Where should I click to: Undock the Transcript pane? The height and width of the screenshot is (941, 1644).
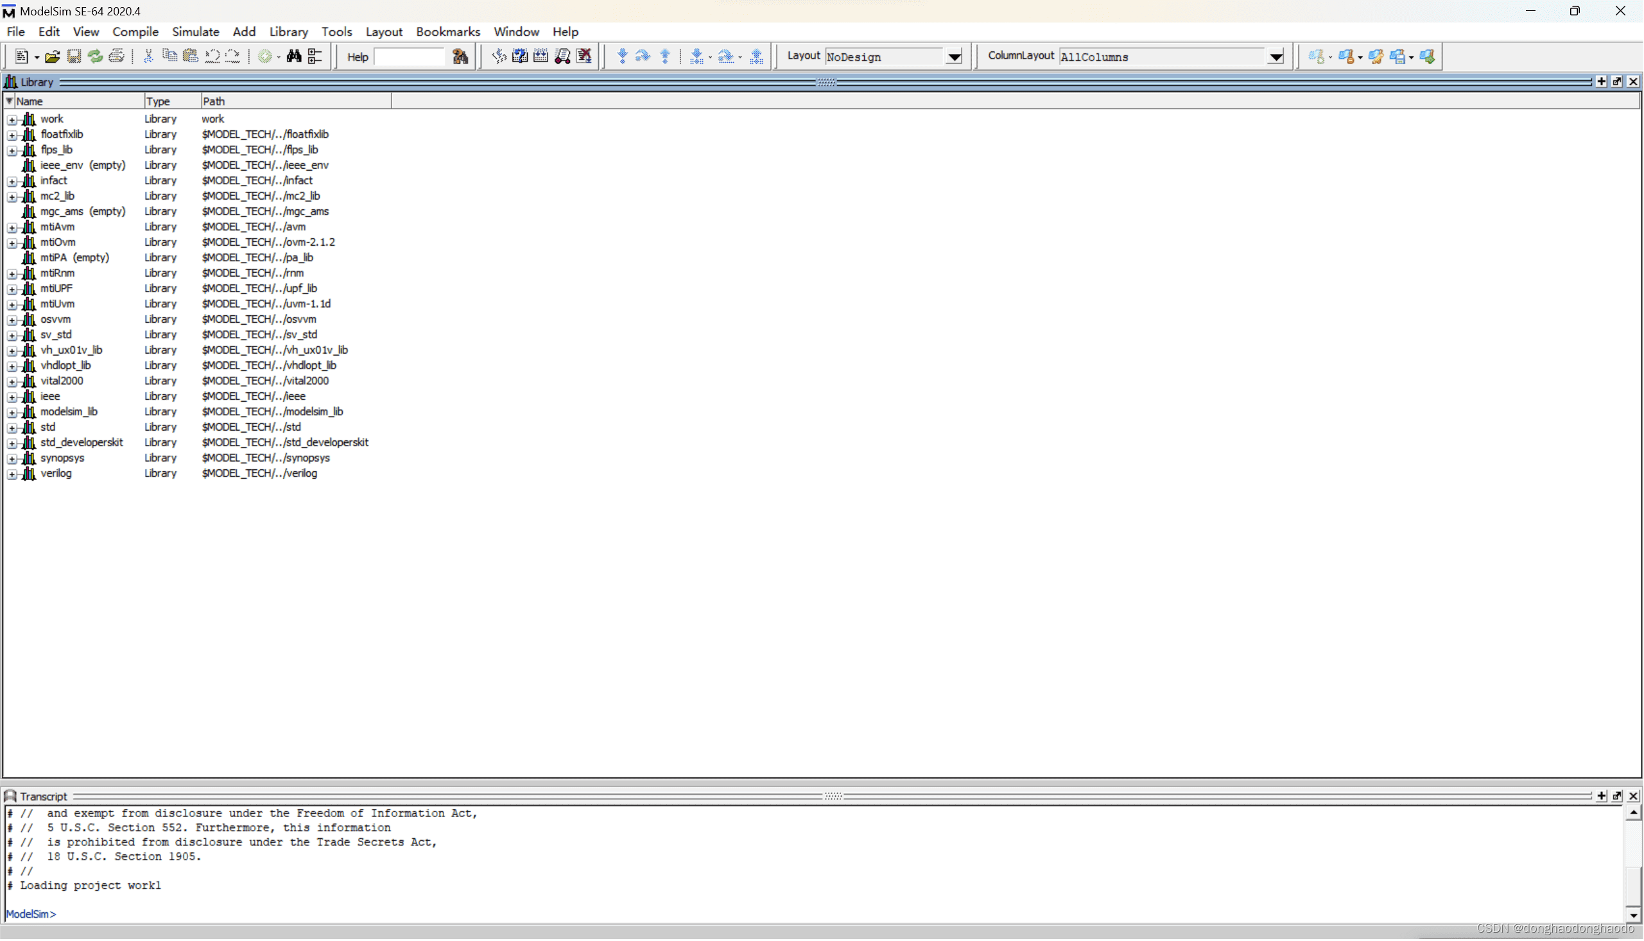(1617, 796)
